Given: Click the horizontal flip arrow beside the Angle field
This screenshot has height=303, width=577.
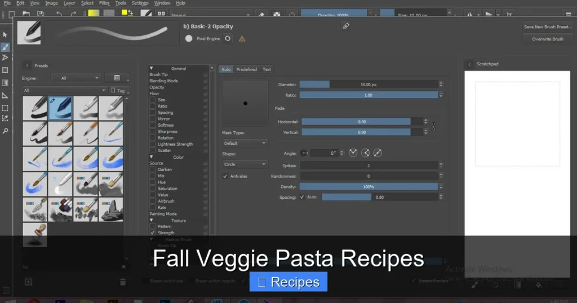Looking at the screenshot, I should [x=304, y=153].
